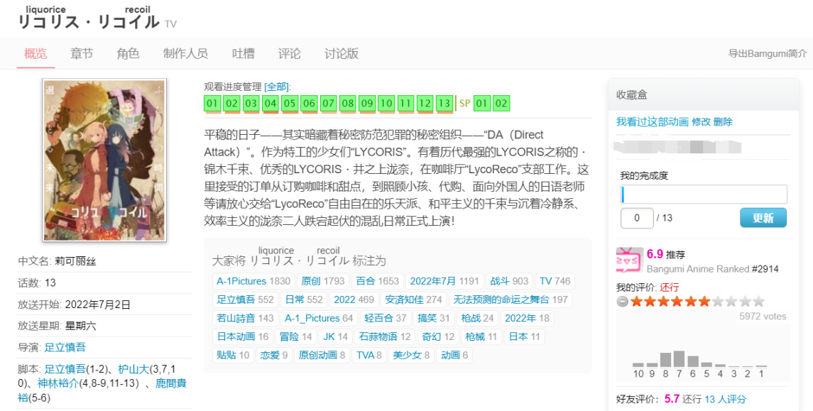Viewport: 813px width, 411px height.
Task: Open the 角色 tab
Action: 128,53
